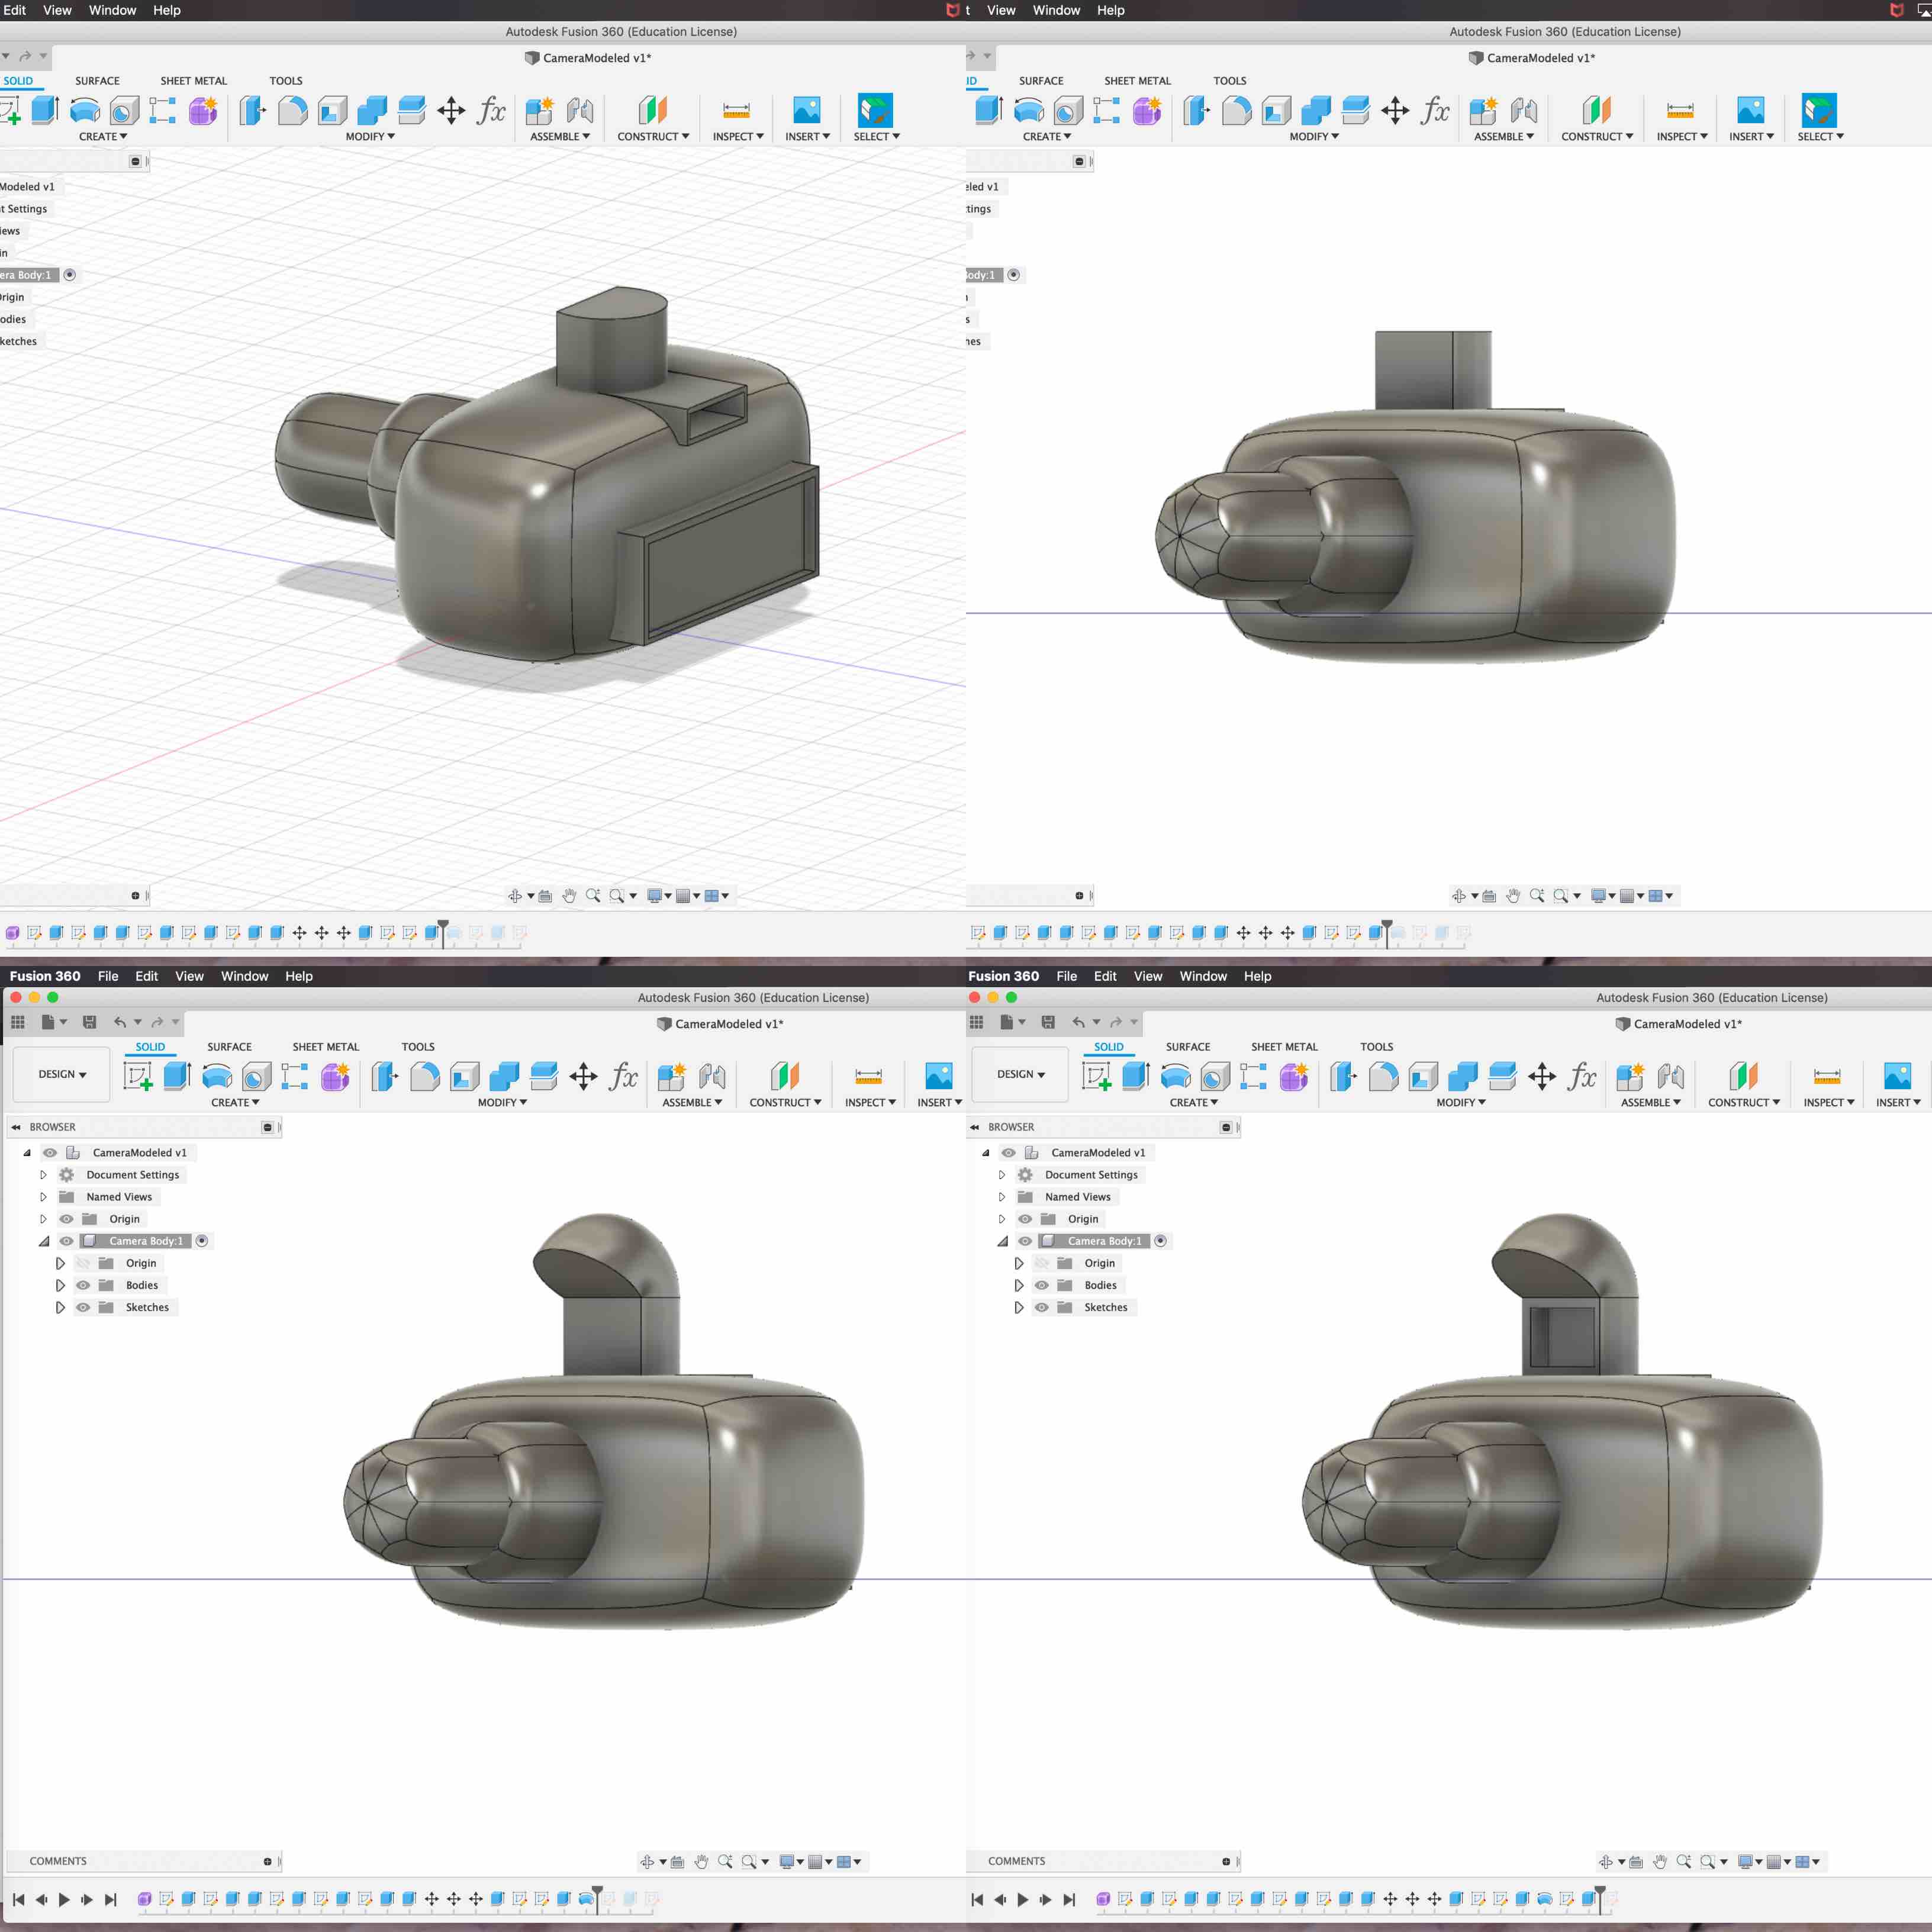Click Zoom magnifier in lower-right navigation bar
1932x1932 pixels.
coord(1684,1862)
